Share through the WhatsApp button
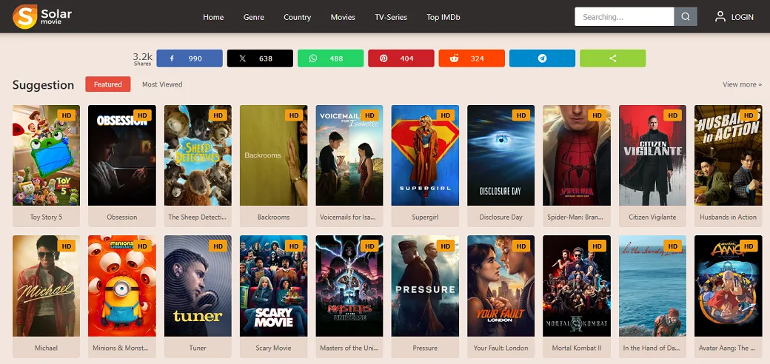The width and height of the screenshot is (770, 364). point(330,58)
